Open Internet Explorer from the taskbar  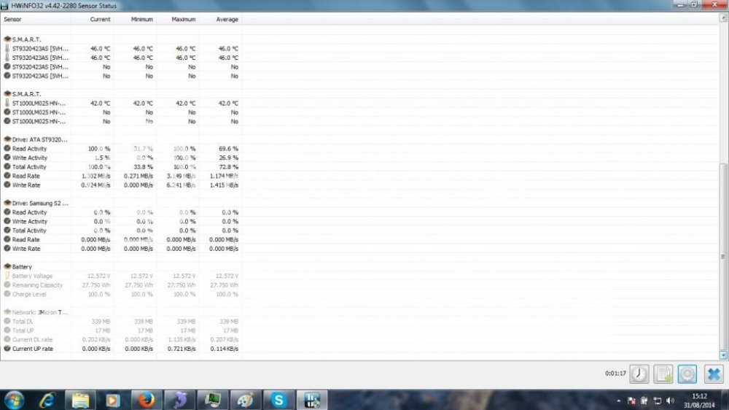pos(47,400)
